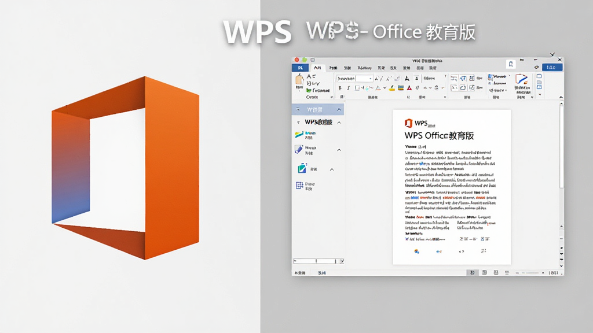
Task: Collapse the highlighted sidebar header section
Action: (x=339, y=109)
